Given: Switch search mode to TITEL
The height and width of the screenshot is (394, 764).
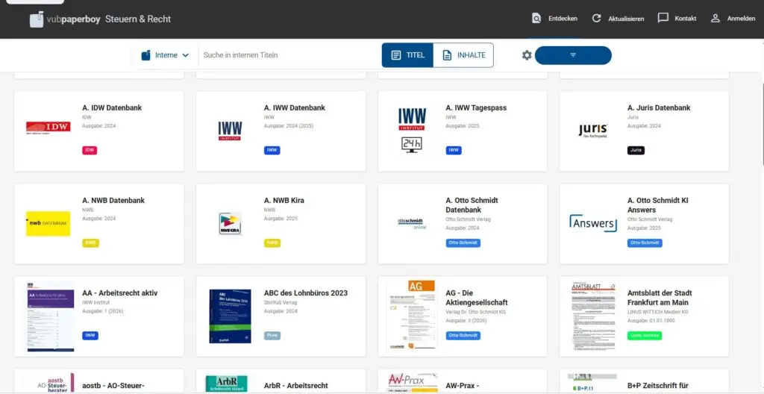Looking at the screenshot, I should 407,55.
